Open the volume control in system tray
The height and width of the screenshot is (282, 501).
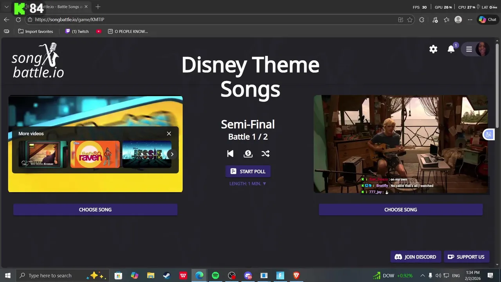coord(438,275)
